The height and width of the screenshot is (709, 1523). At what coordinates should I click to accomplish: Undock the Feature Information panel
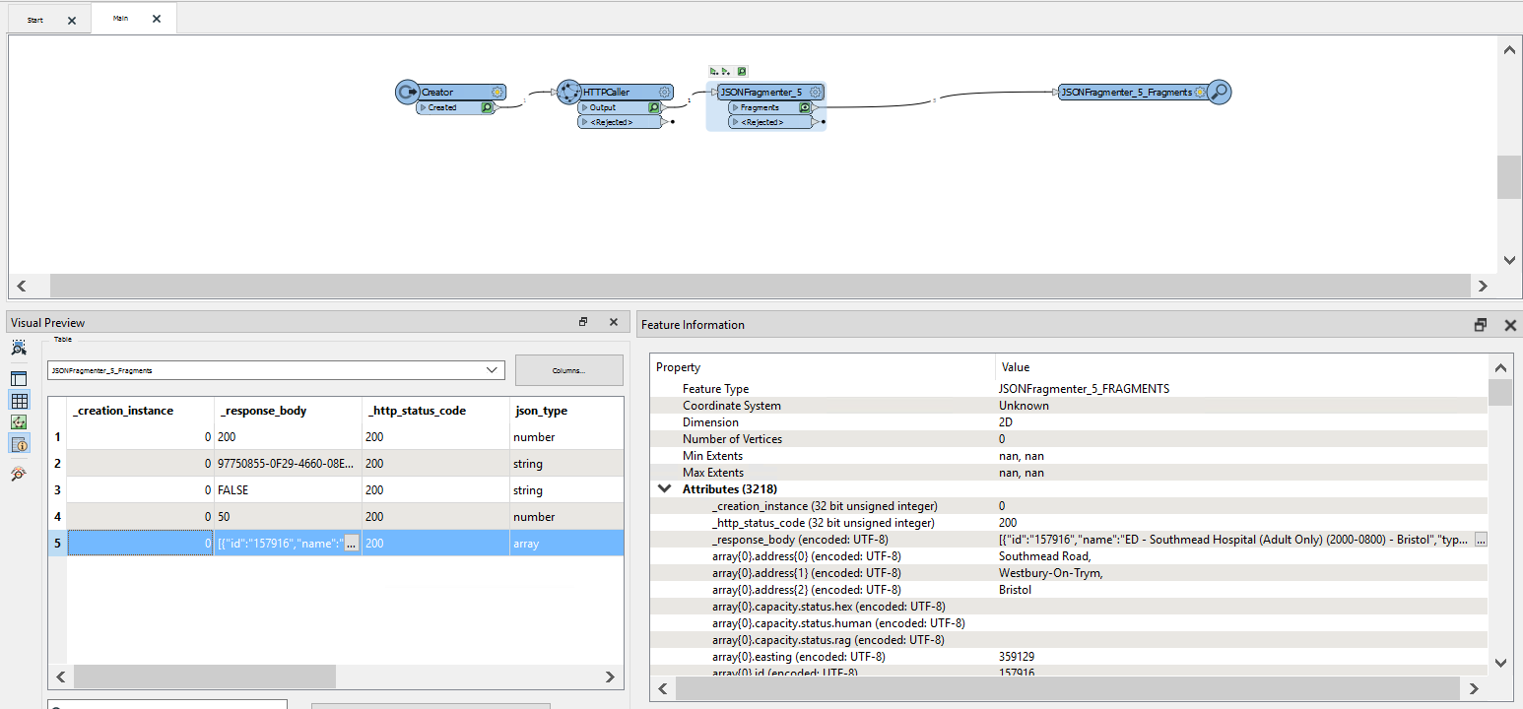pyautogui.click(x=1481, y=325)
